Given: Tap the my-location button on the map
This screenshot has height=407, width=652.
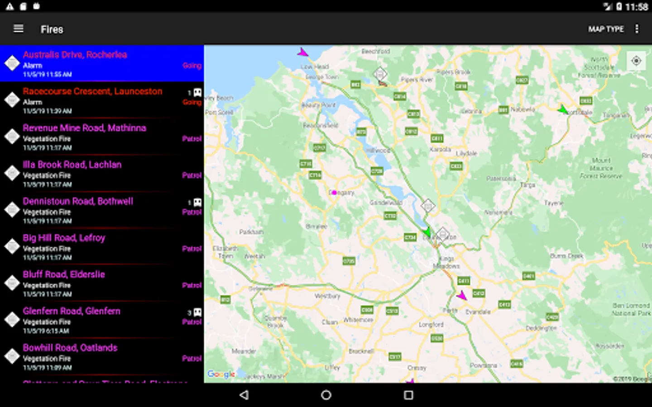Looking at the screenshot, I should coord(636,60).
